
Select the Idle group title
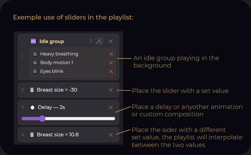coord(52,41)
